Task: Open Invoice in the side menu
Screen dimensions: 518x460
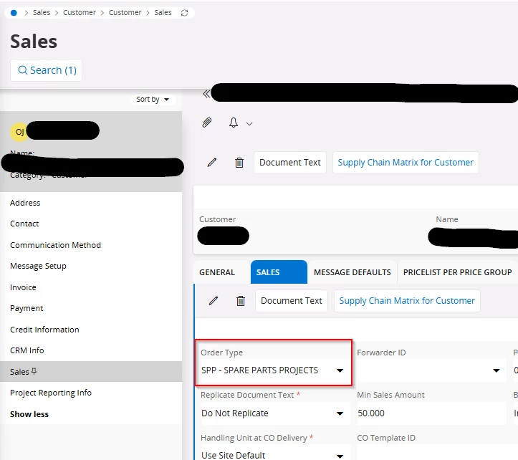Action: coord(91,287)
